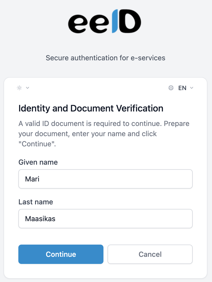Focus the Given name input field
Viewport: 212px width, 282px height.
coord(105,179)
